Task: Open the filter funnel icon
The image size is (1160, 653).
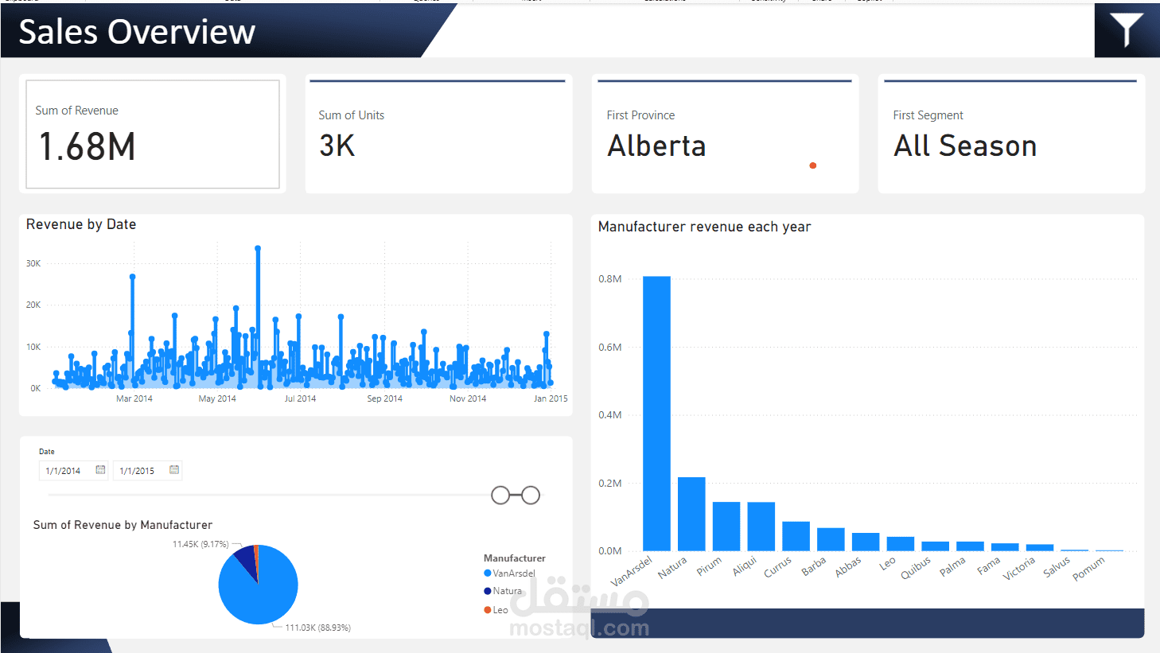Action: coord(1127,30)
